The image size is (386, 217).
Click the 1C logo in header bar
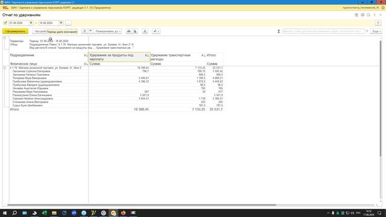(5, 8)
